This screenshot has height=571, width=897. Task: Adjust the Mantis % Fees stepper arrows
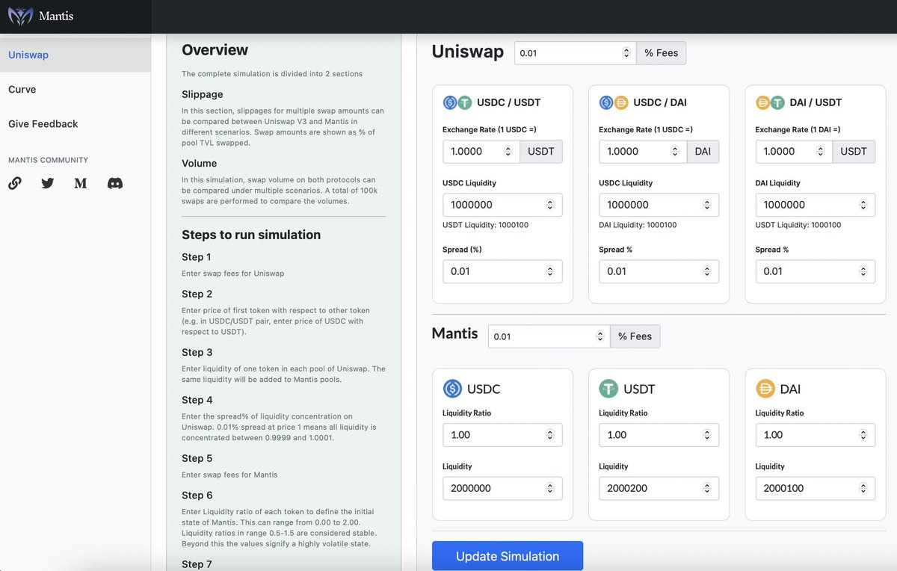pyautogui.click(x=600, y=336)
